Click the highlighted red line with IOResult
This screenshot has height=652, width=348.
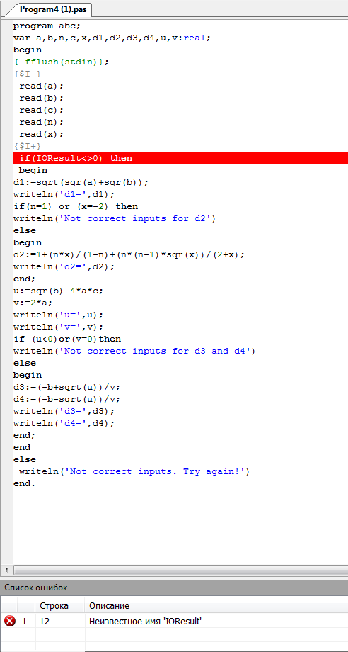181,159
